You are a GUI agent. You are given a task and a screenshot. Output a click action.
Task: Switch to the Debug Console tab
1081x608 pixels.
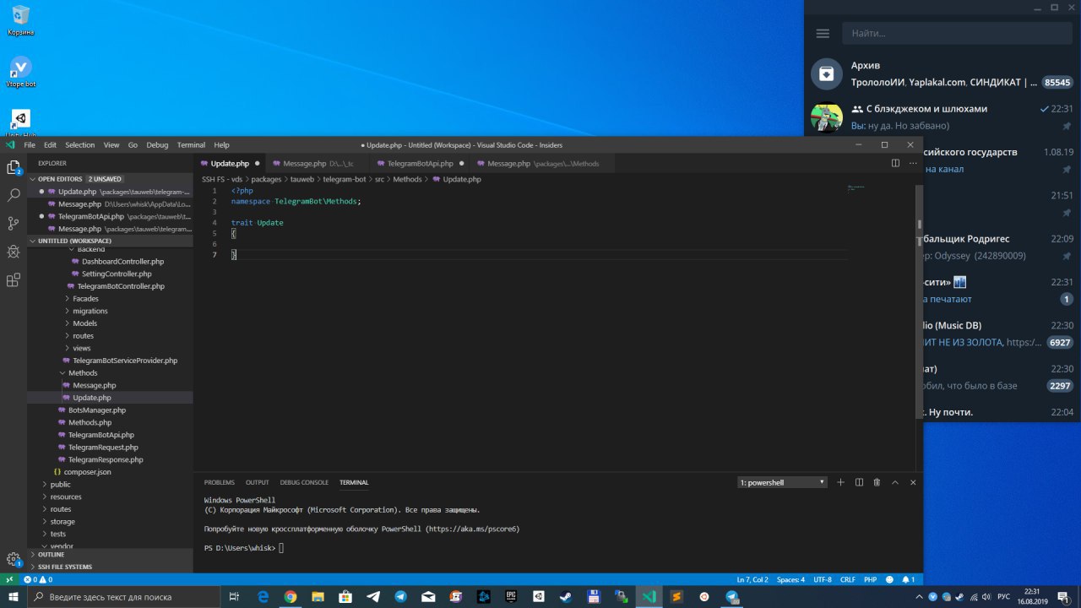[304, 482]
